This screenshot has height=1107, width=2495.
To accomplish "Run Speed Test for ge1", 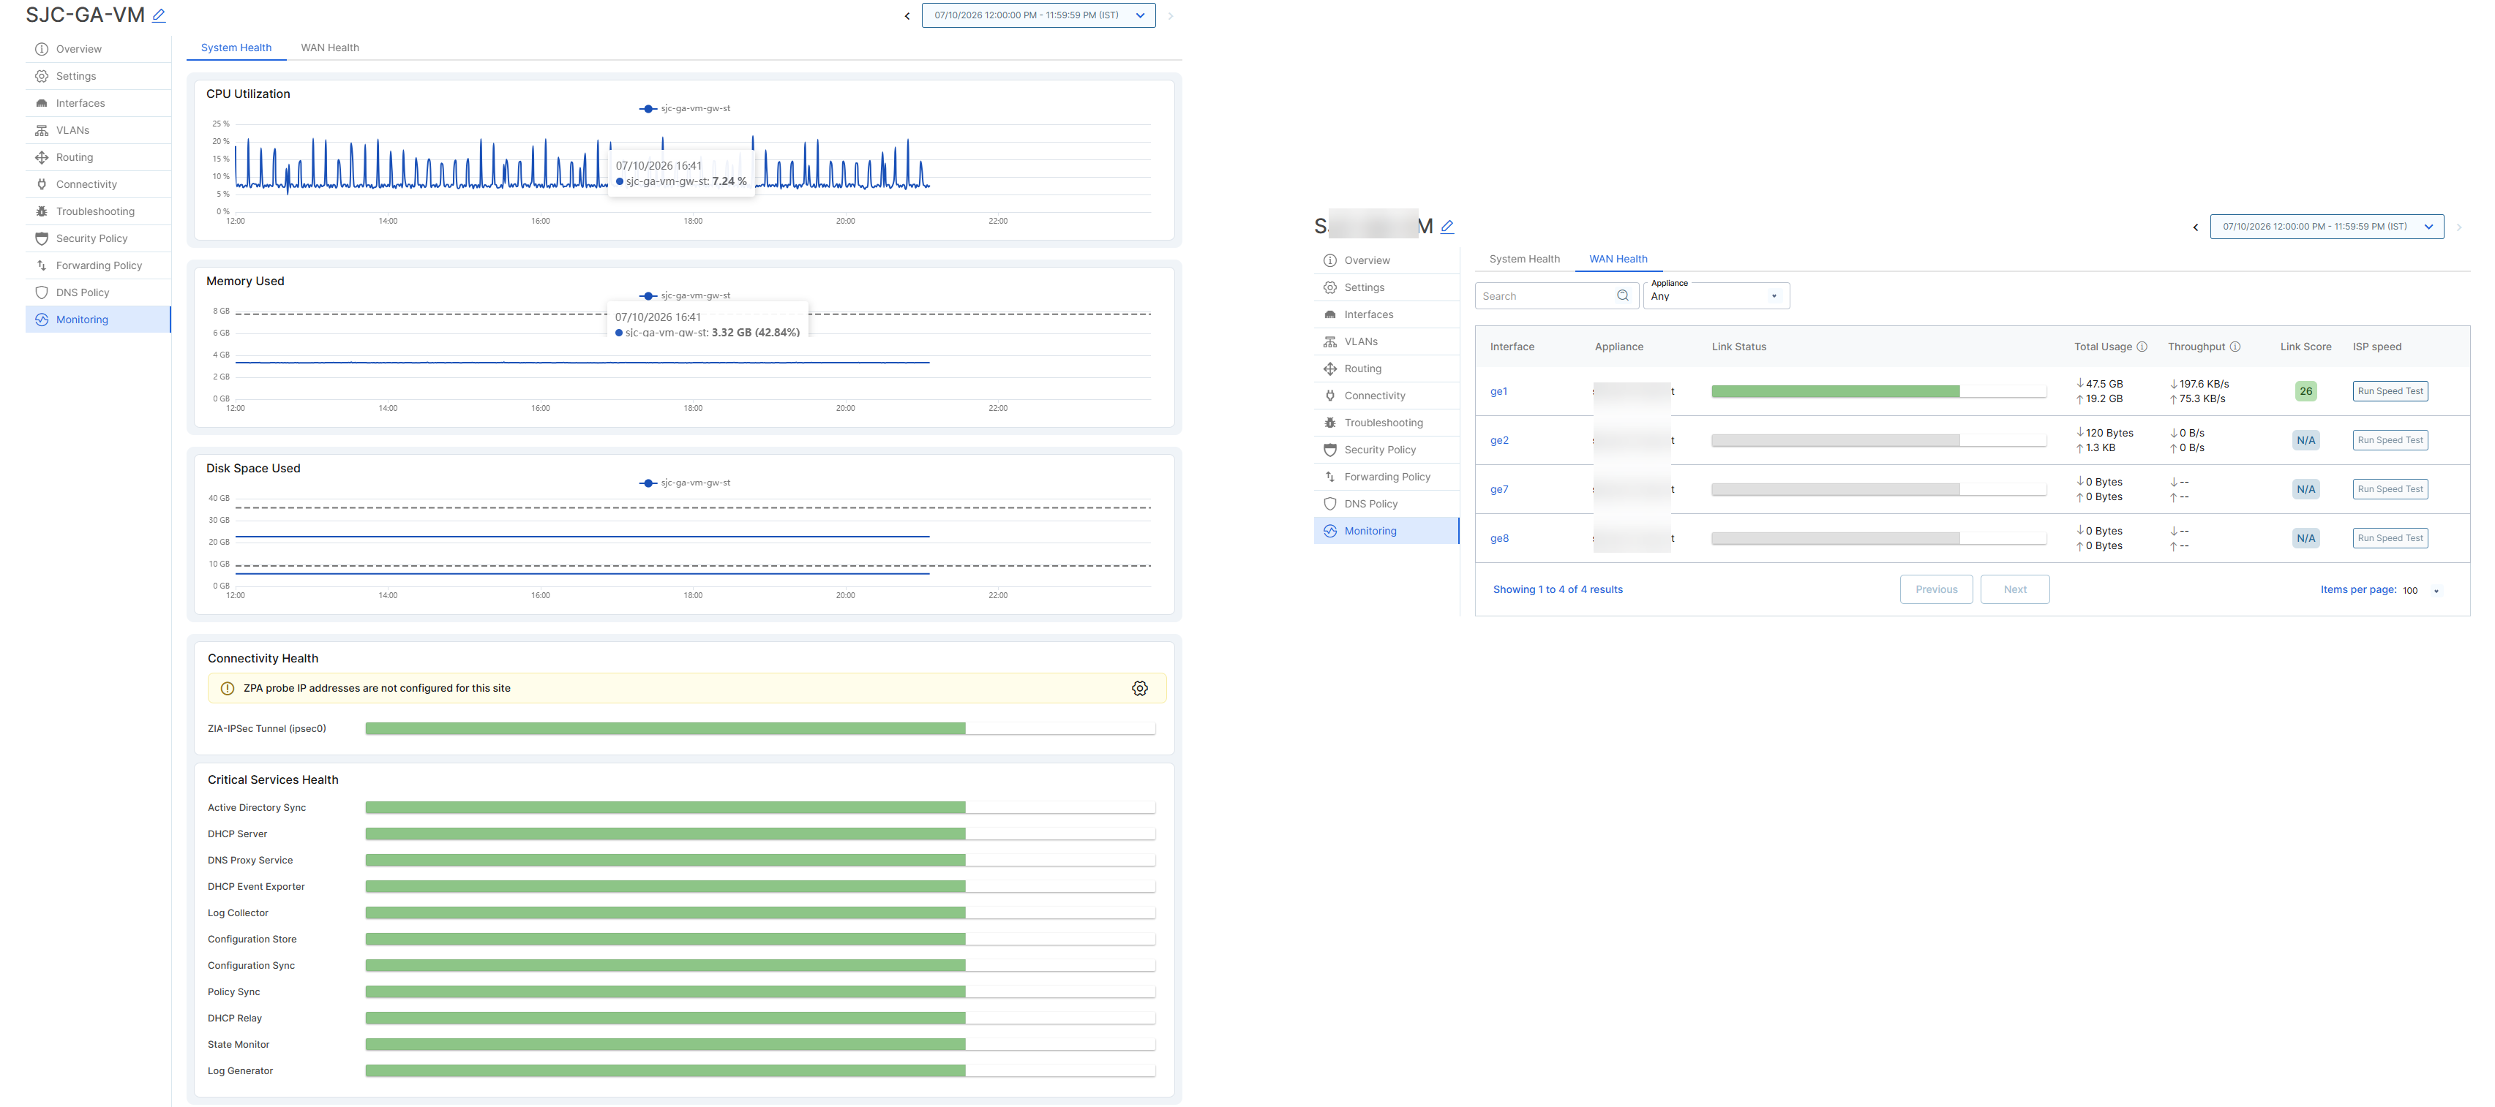I will click(x=2390, y=392).
